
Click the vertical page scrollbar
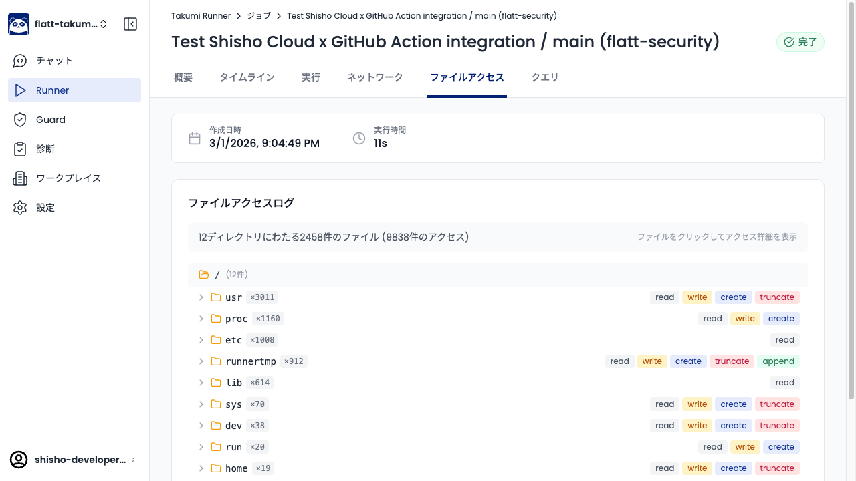click(851, 200)
